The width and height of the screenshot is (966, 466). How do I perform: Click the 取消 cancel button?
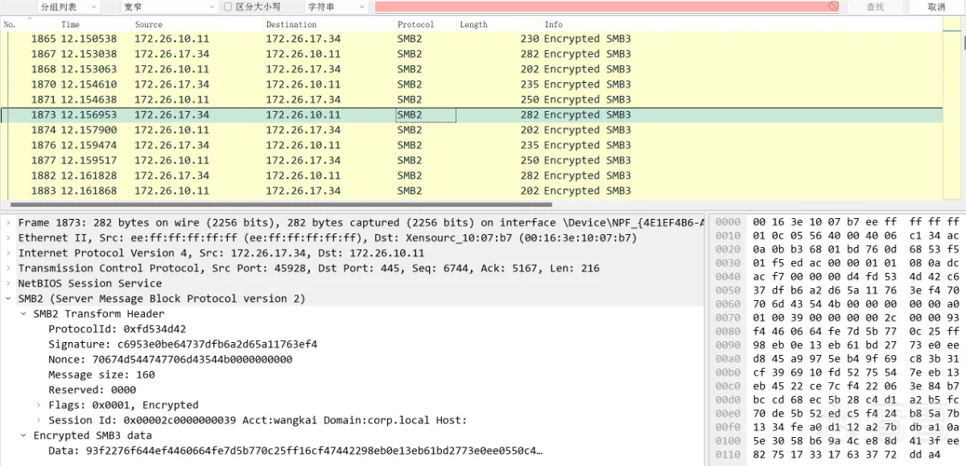pyautogui.click(x=936, y=7)
